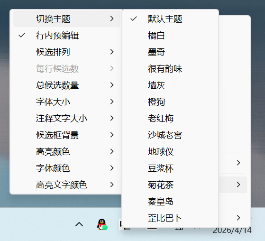The width and height of the screenshot is (265, 241).
Task: Toggle 行内预编辑 option
Action: 67,36
